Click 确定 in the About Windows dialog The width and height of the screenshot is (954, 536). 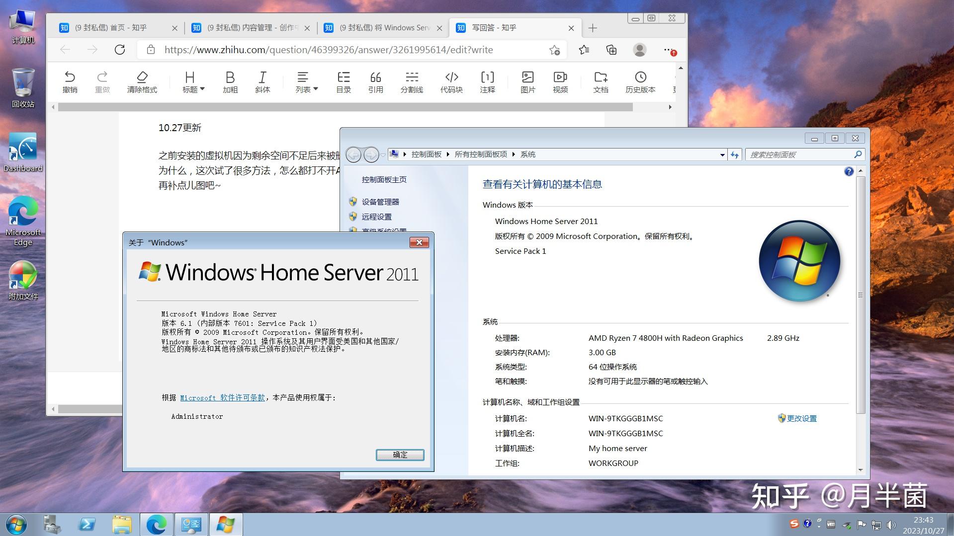point(400,455)
